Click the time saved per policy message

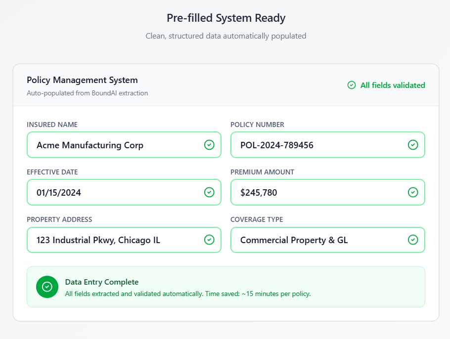(x=188, y=294)
